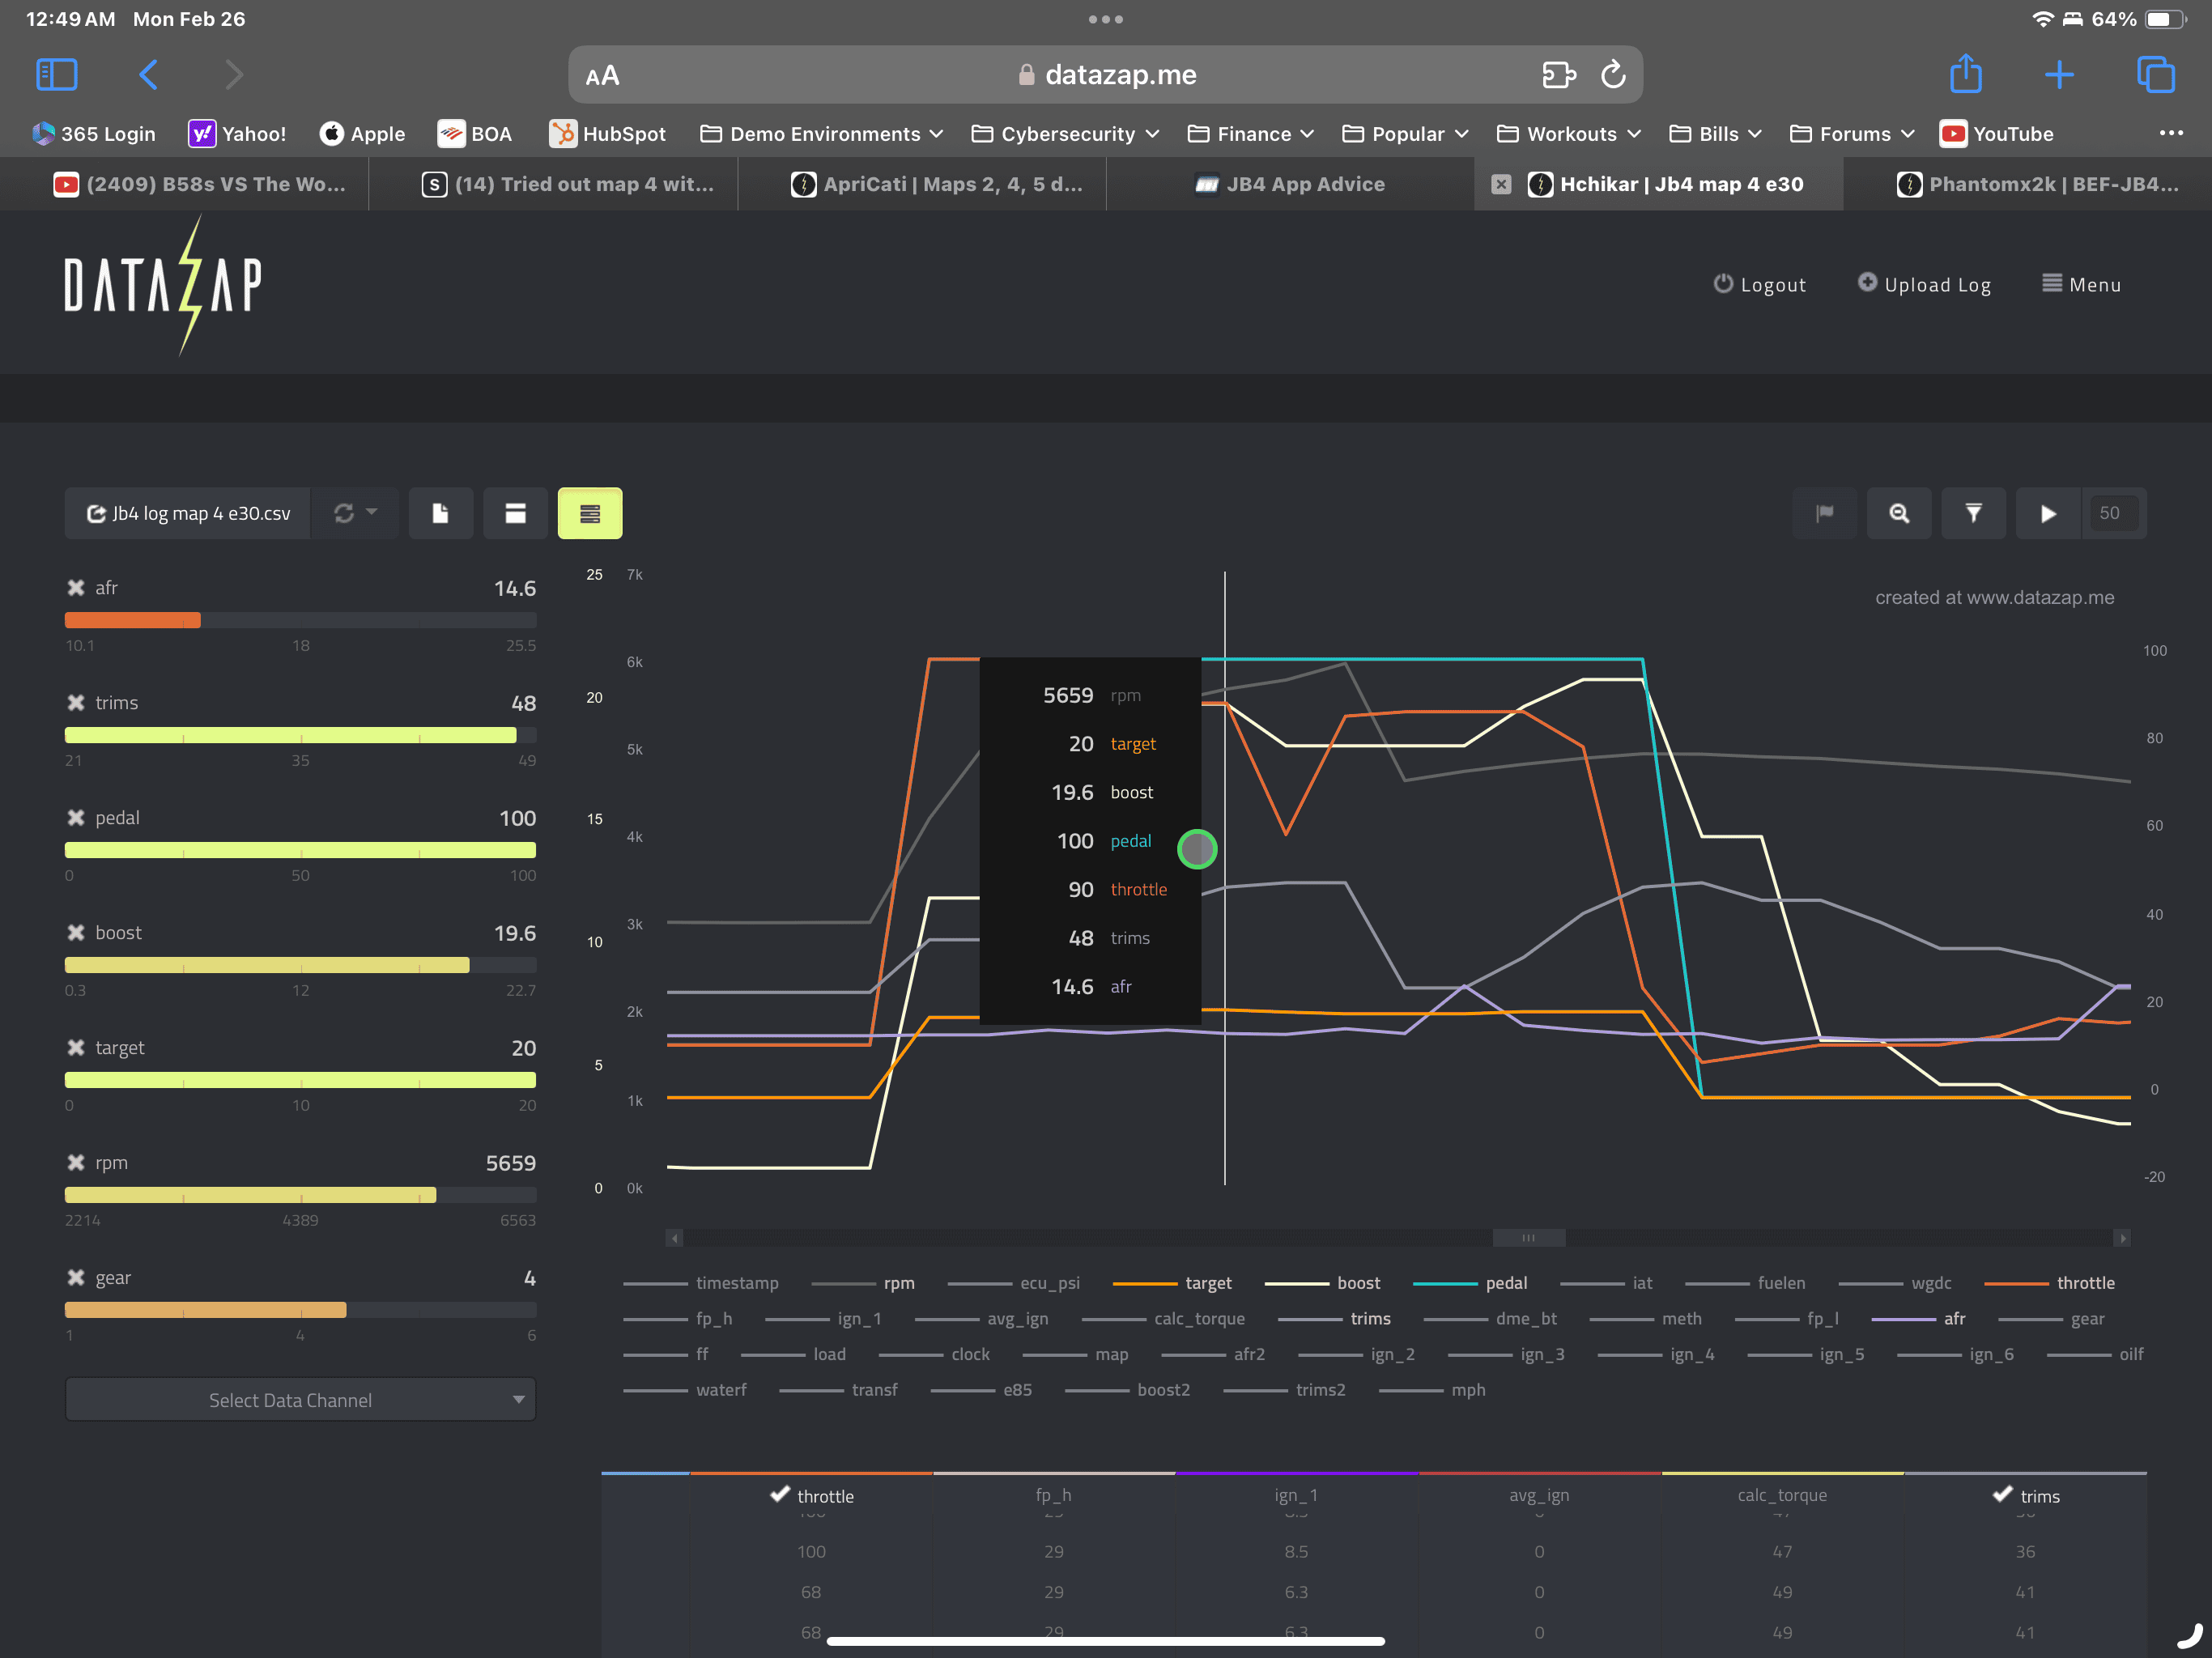Open Select Data Channel dropdown
This screenshot has height=1658, width=2212.
click(300, 1400)
